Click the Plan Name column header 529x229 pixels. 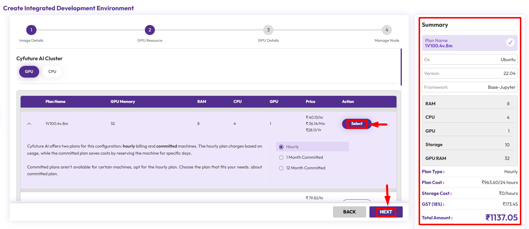pyautogui.click(x=55, y=102)
